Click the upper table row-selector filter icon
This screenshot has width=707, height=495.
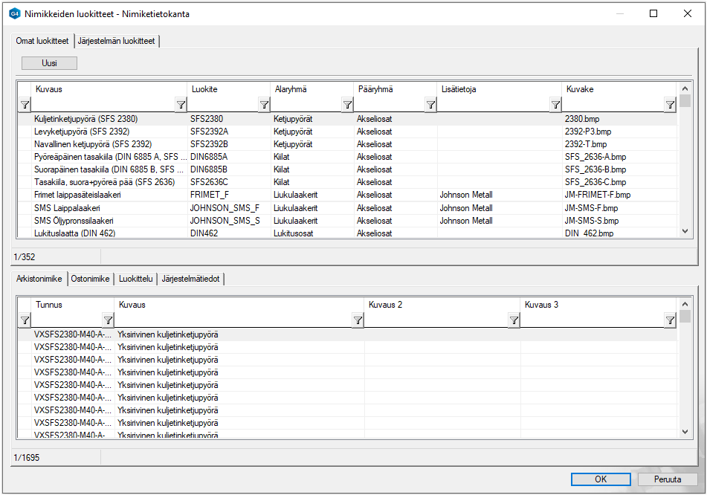coord(25,106)
